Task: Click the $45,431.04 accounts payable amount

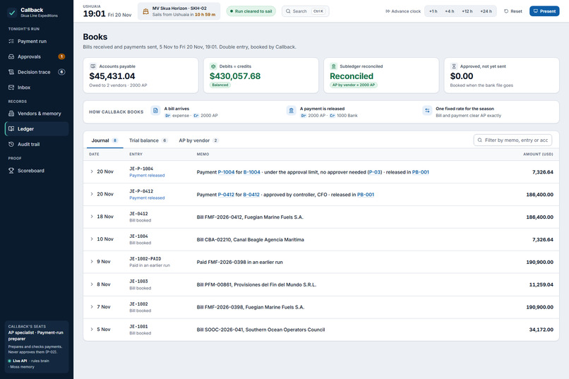Action: tap(112, 76)
